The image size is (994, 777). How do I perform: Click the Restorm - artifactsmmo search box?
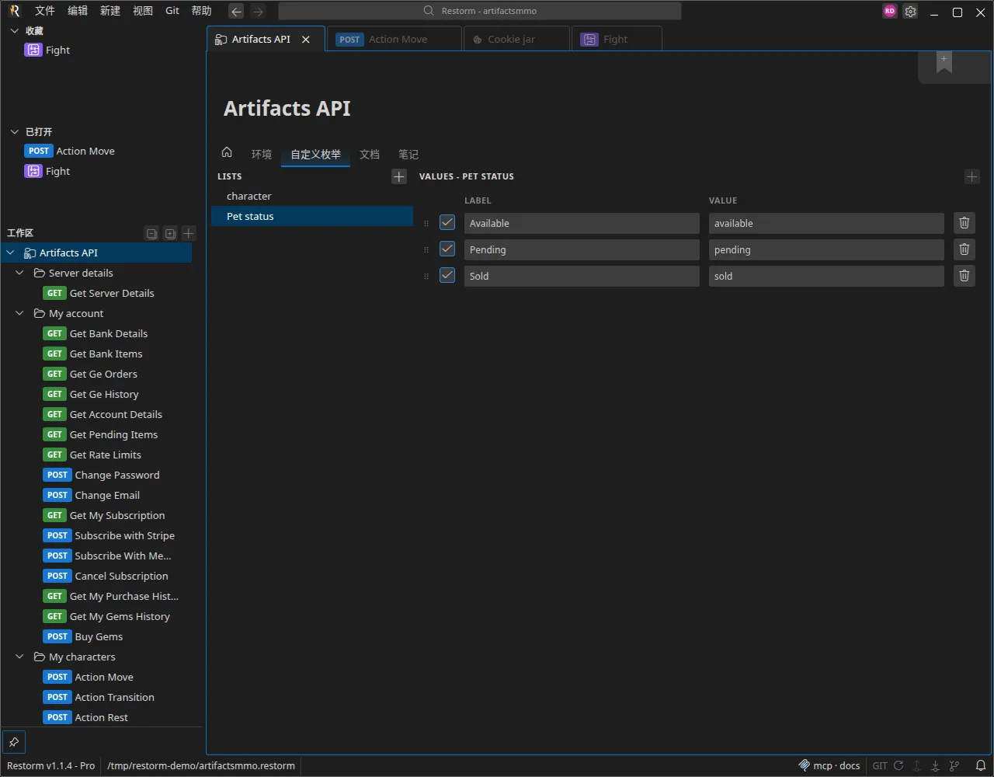point(480,11)
